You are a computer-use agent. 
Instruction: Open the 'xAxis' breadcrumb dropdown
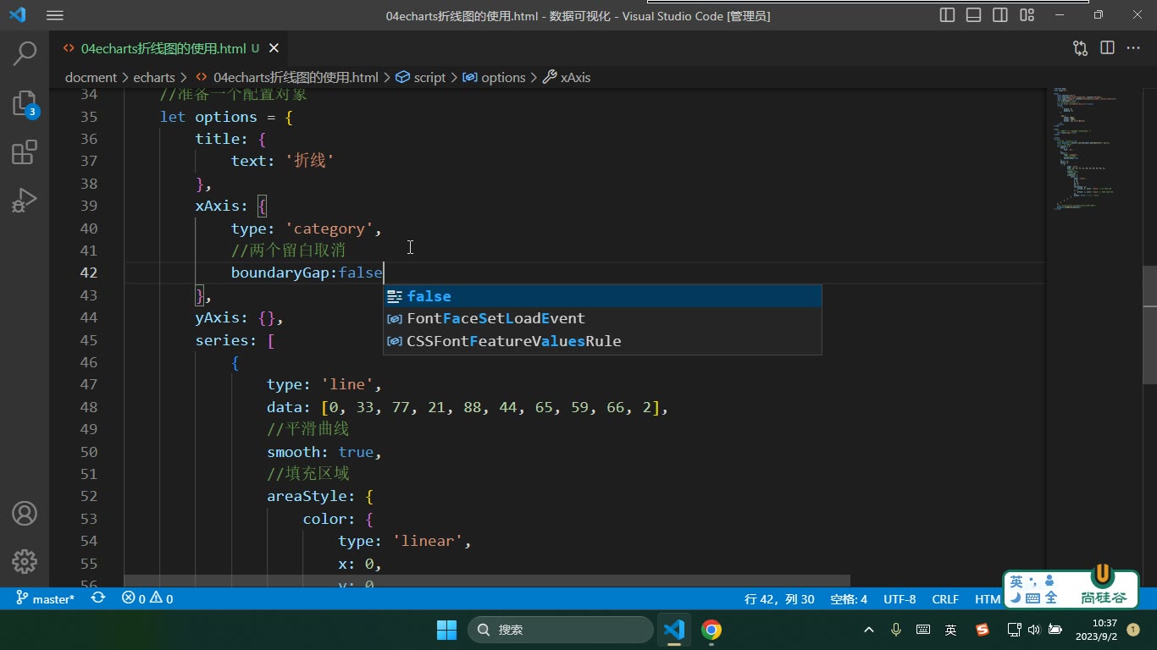click(567, 77)
